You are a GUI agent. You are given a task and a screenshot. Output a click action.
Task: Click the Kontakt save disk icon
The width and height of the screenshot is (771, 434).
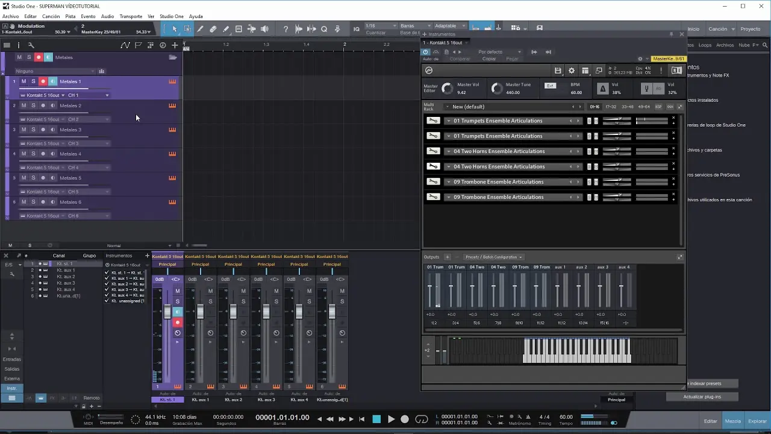558,71
